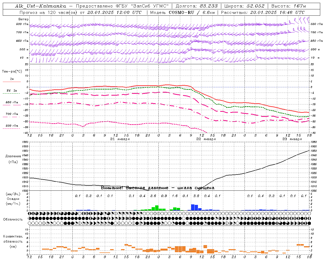Click the 0.9 precipitation value
The image size is (324, 259).
coord(164,196)
